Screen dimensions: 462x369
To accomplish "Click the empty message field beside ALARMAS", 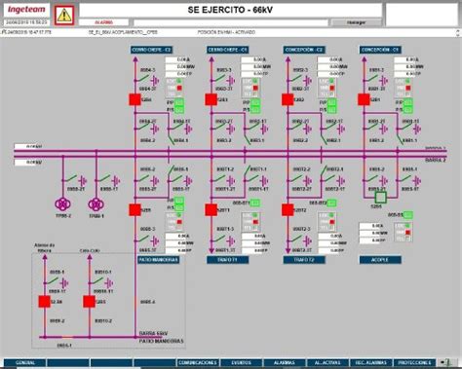I will (231, 22).
